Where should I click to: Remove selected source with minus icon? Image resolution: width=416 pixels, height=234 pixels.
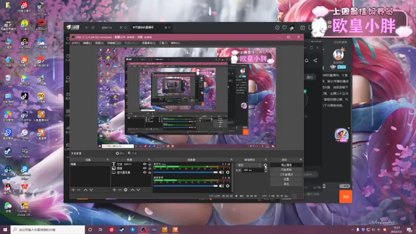(120, 190)
